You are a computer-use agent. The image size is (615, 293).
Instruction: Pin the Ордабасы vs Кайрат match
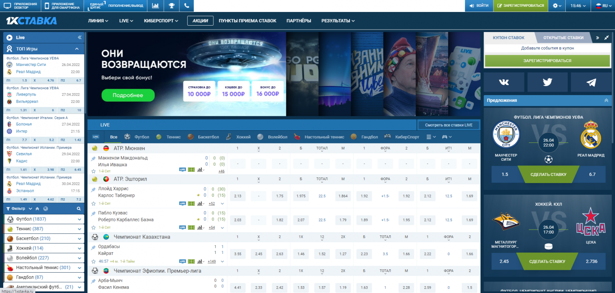tap(93, 248)
